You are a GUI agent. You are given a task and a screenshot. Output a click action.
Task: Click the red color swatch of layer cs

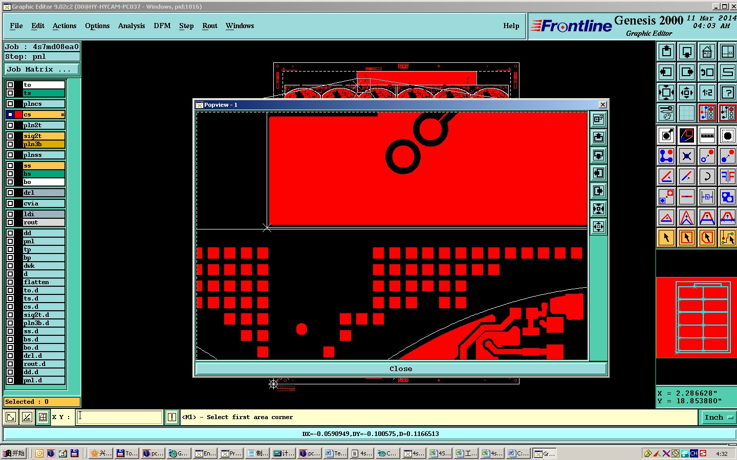click(x=18, y=114)
